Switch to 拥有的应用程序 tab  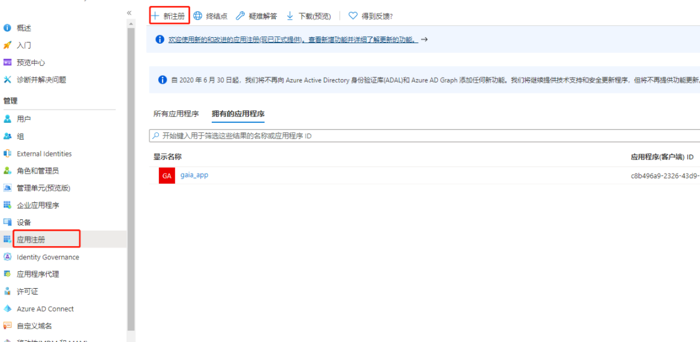[238, 114]
